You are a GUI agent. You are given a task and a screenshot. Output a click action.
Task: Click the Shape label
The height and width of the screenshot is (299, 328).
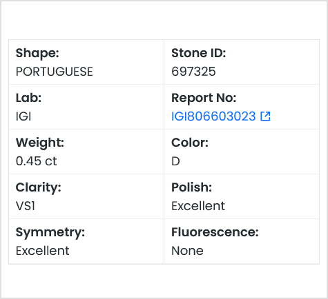point(37,53)
